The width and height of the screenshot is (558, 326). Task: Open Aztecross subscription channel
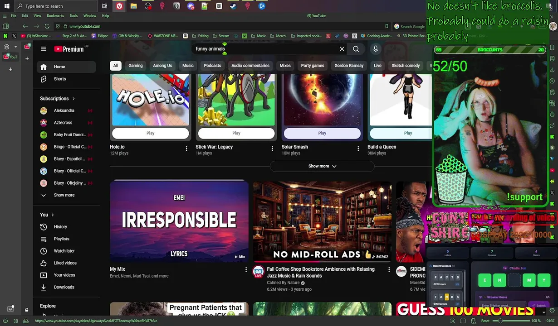click(x=66, y=123)
